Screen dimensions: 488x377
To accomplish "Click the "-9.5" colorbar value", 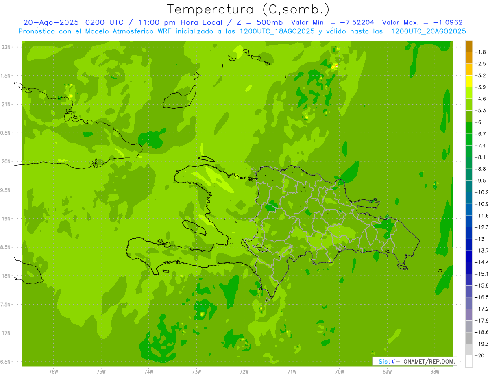I will (x=481, y=181).
